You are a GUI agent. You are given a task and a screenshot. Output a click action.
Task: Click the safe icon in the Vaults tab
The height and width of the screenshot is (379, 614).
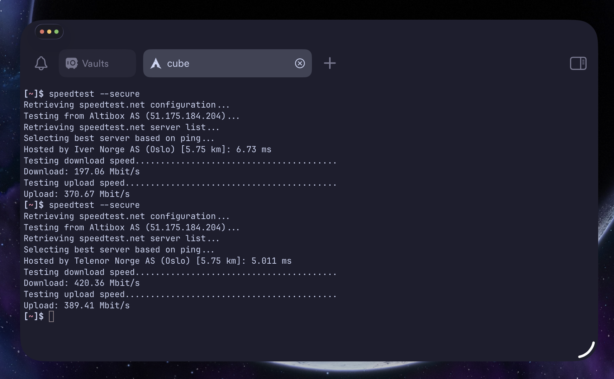72,63
